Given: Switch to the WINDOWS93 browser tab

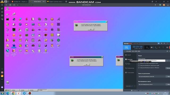Looking at the screenshot, I should coord(37,2).
